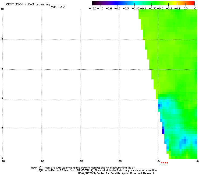Click the 'ASCAT 25KM MLE-2 ascending' title text
Image resolution: width=199 pixels, height=175 pixels.
point(27,4)
